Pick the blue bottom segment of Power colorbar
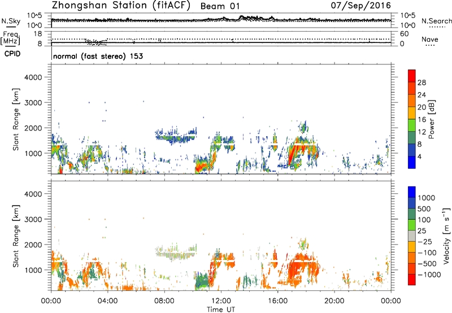This screenshot has width=452, height=313. [x=412, y=162]
